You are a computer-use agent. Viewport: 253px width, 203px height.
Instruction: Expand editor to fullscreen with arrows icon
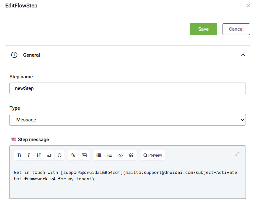point(237,154)
